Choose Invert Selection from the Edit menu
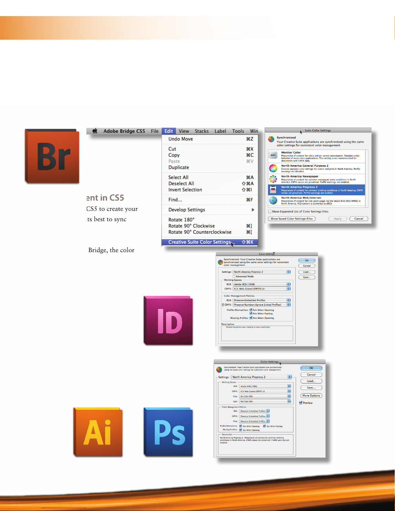Image resolution: width=395 pixels, height=511 pixels. [x=210, y=190]
